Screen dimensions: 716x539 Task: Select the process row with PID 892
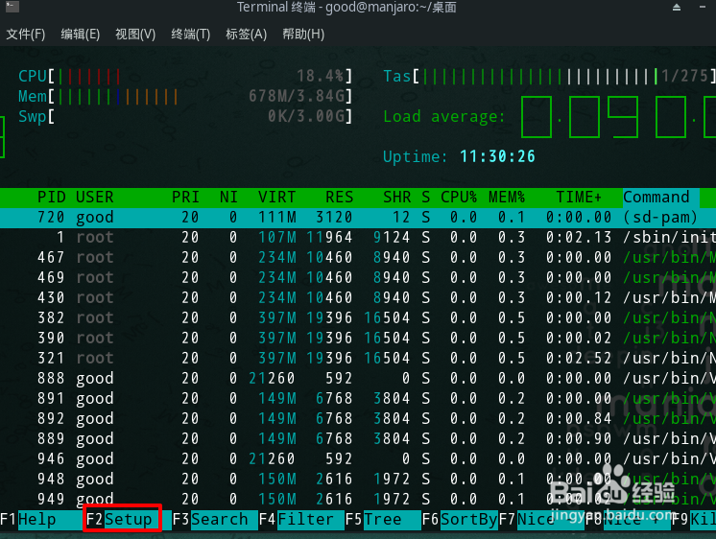click(x=358, y=418)
